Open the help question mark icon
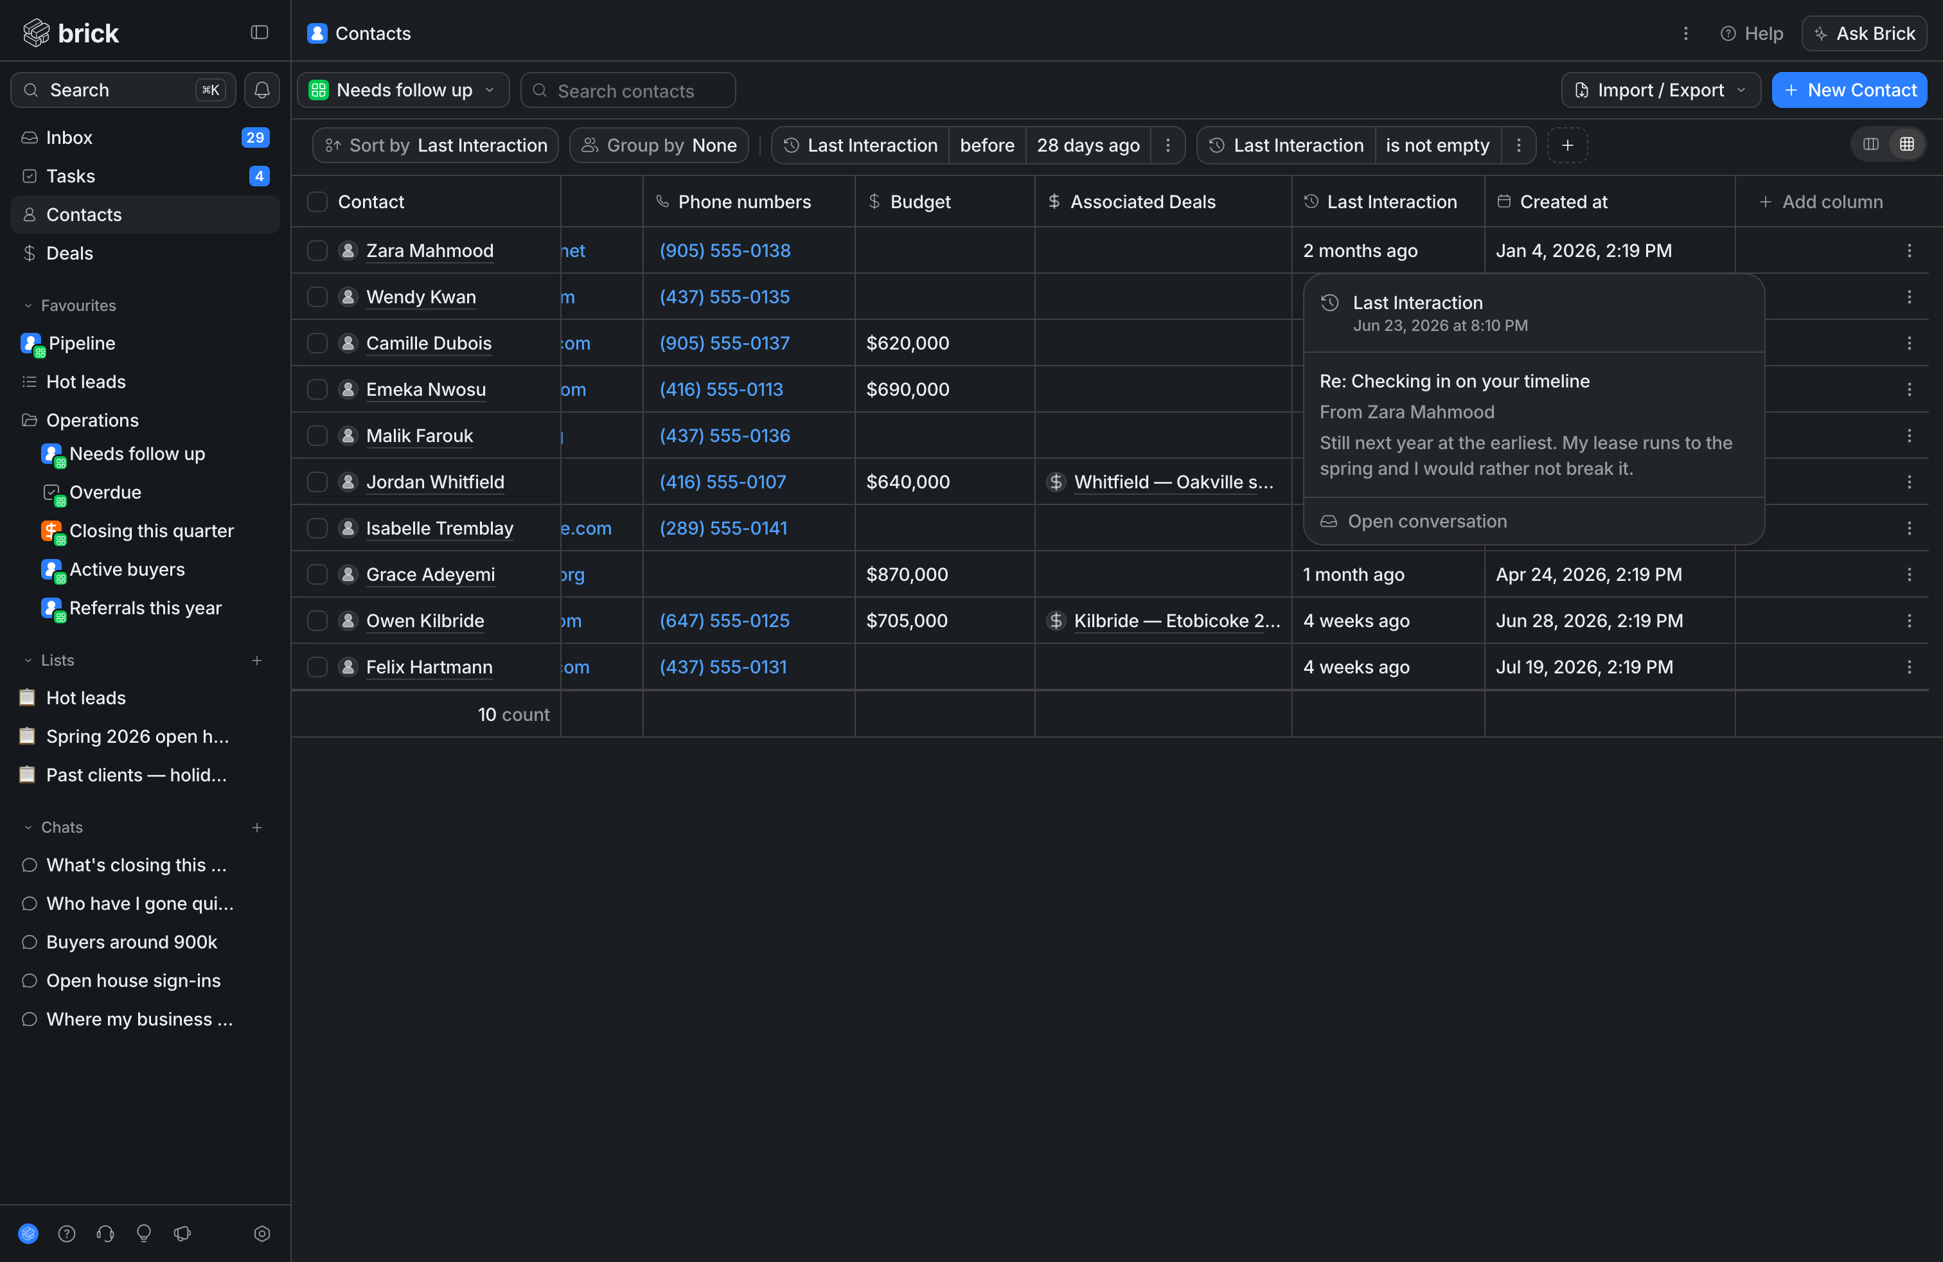The height and width of the screenshot is (1262, 1943). [67, 1234]
